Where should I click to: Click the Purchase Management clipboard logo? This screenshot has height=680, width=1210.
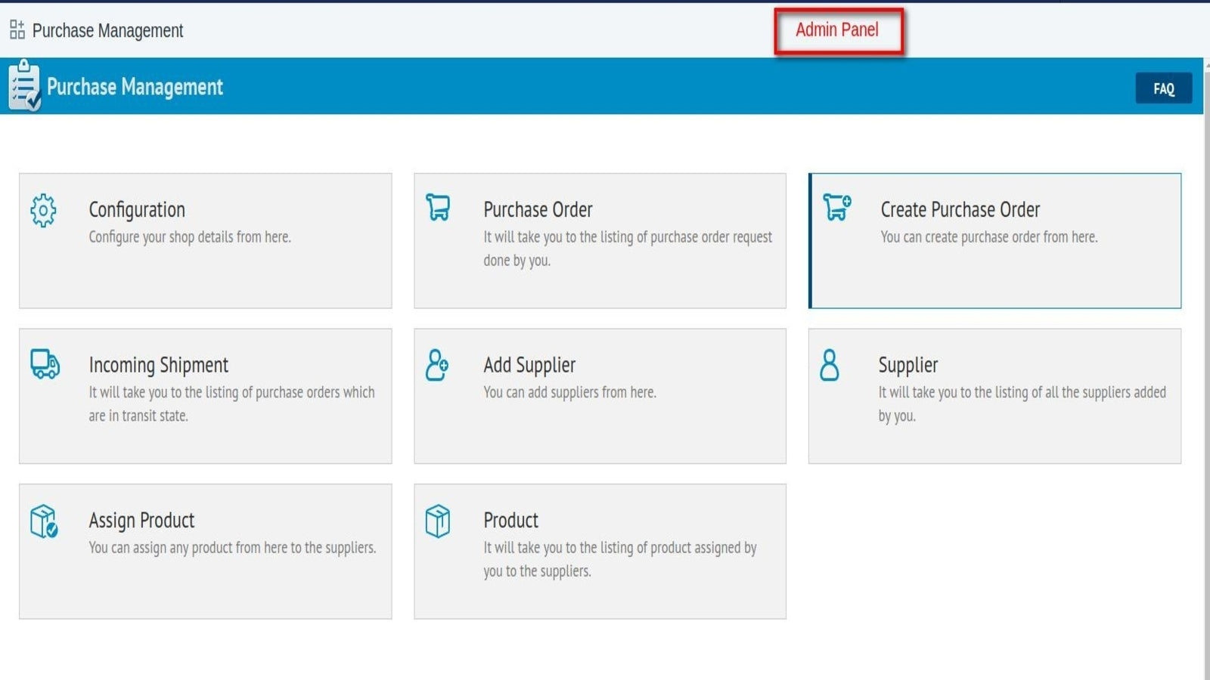click(24, 85)
